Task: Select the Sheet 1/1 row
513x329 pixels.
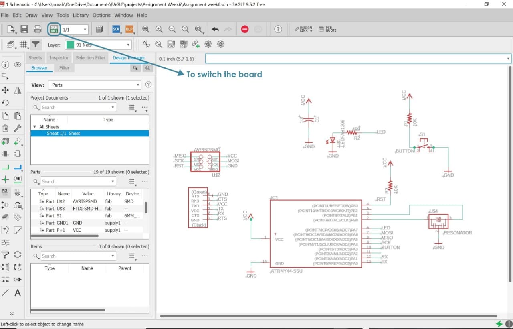Action: click(x=90, y=133)
